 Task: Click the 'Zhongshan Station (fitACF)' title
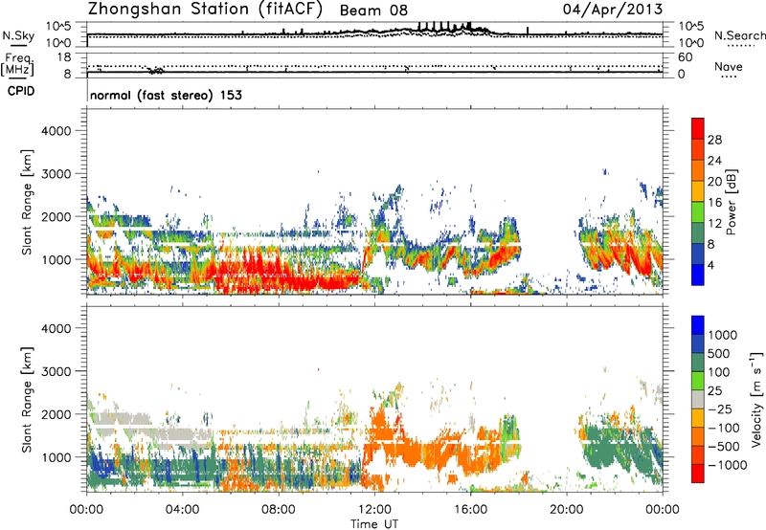click(205, 10)
